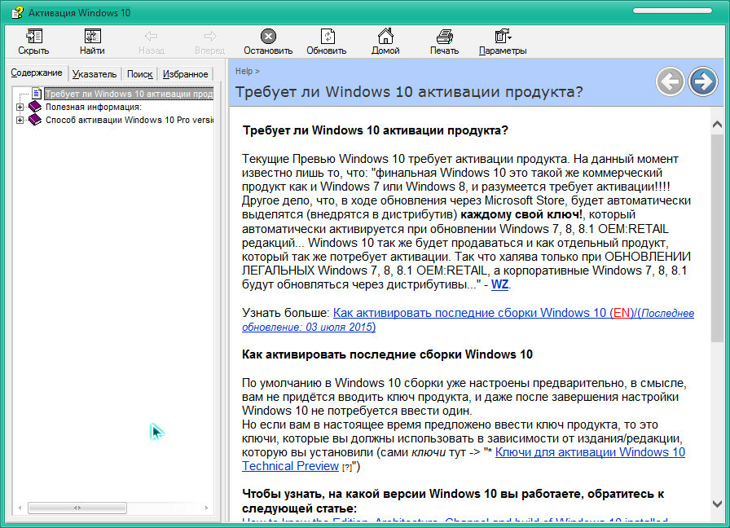Screen dimensions: 730x528
Task: Click the tree pane horizontal scrollbar thumb
Action: (77, 508)
